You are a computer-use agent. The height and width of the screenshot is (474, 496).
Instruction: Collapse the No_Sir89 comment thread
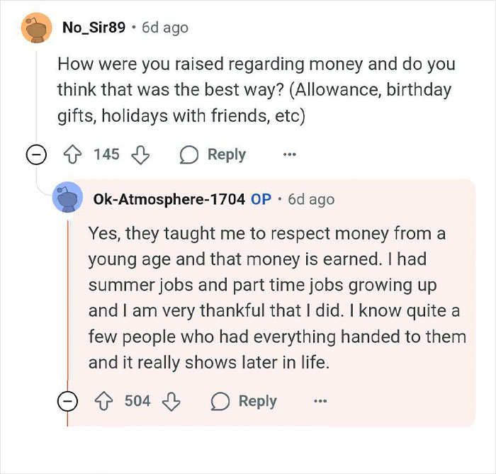(x=35, y=155)
